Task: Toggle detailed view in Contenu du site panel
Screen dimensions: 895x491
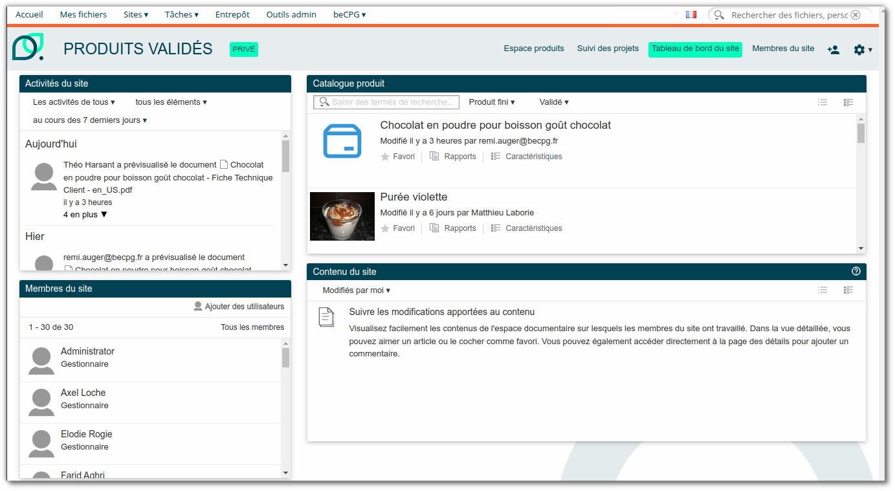Action: point(848,290)
